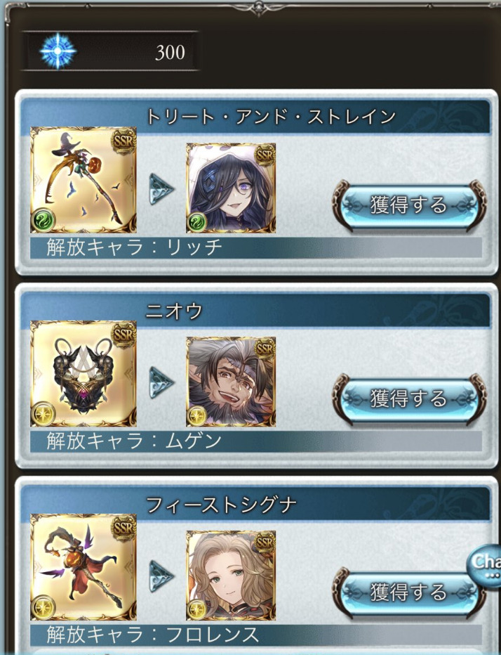
Task: Select the トリート・アンド・ストレイン title header
Action: click(x=255, y=117)
